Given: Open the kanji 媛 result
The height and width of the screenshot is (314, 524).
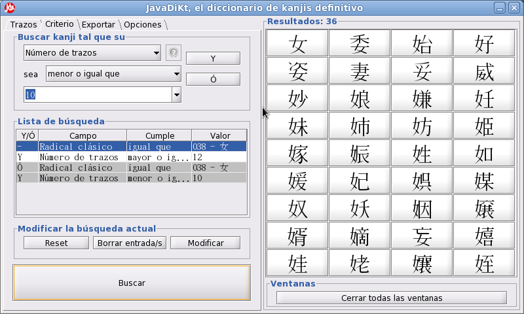Looking at the screenshot, I should [297, 181].
